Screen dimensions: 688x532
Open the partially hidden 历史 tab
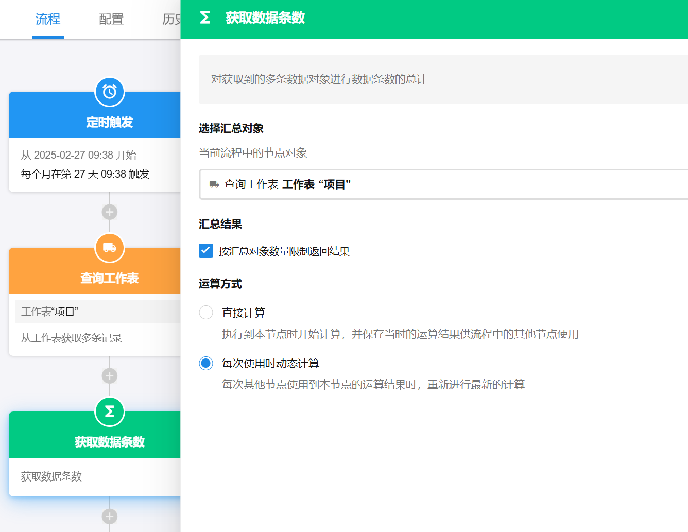[x=171, y=20]
